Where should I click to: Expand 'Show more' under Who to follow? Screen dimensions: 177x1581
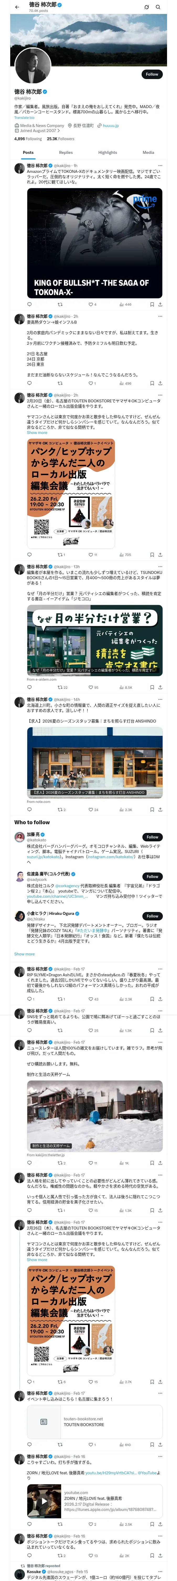(24, 954)
